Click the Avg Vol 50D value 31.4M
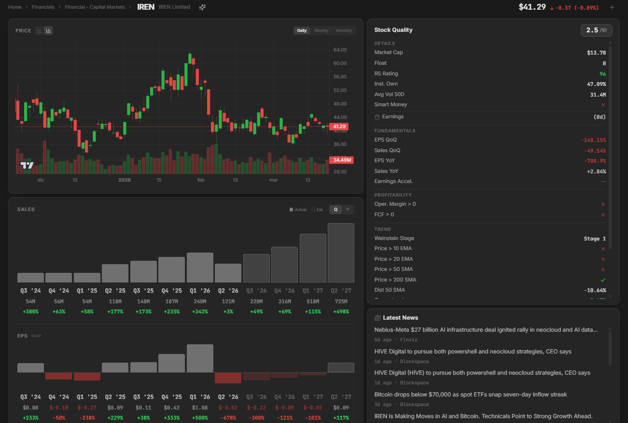 598,95
